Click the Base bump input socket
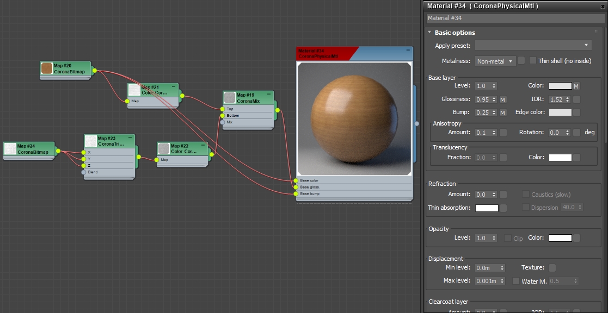608x313 pixels. pos(296,193)
